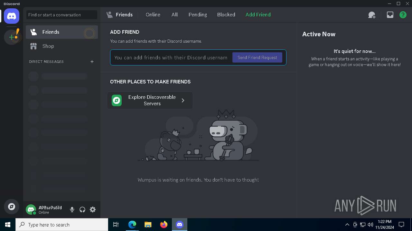
Task: Toggle microphone mute
Action: 72,210
